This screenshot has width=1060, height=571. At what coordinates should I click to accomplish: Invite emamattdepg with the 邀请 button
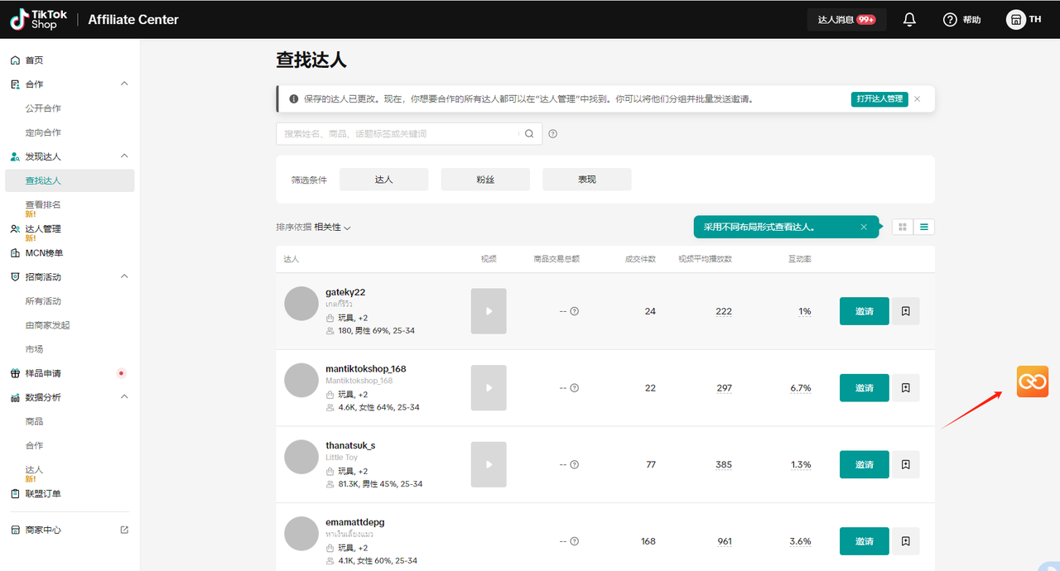click(865, 541)
